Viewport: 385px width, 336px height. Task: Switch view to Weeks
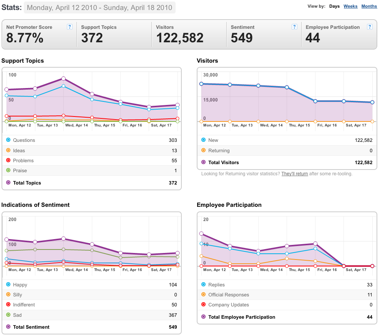[x=350, y=6]
